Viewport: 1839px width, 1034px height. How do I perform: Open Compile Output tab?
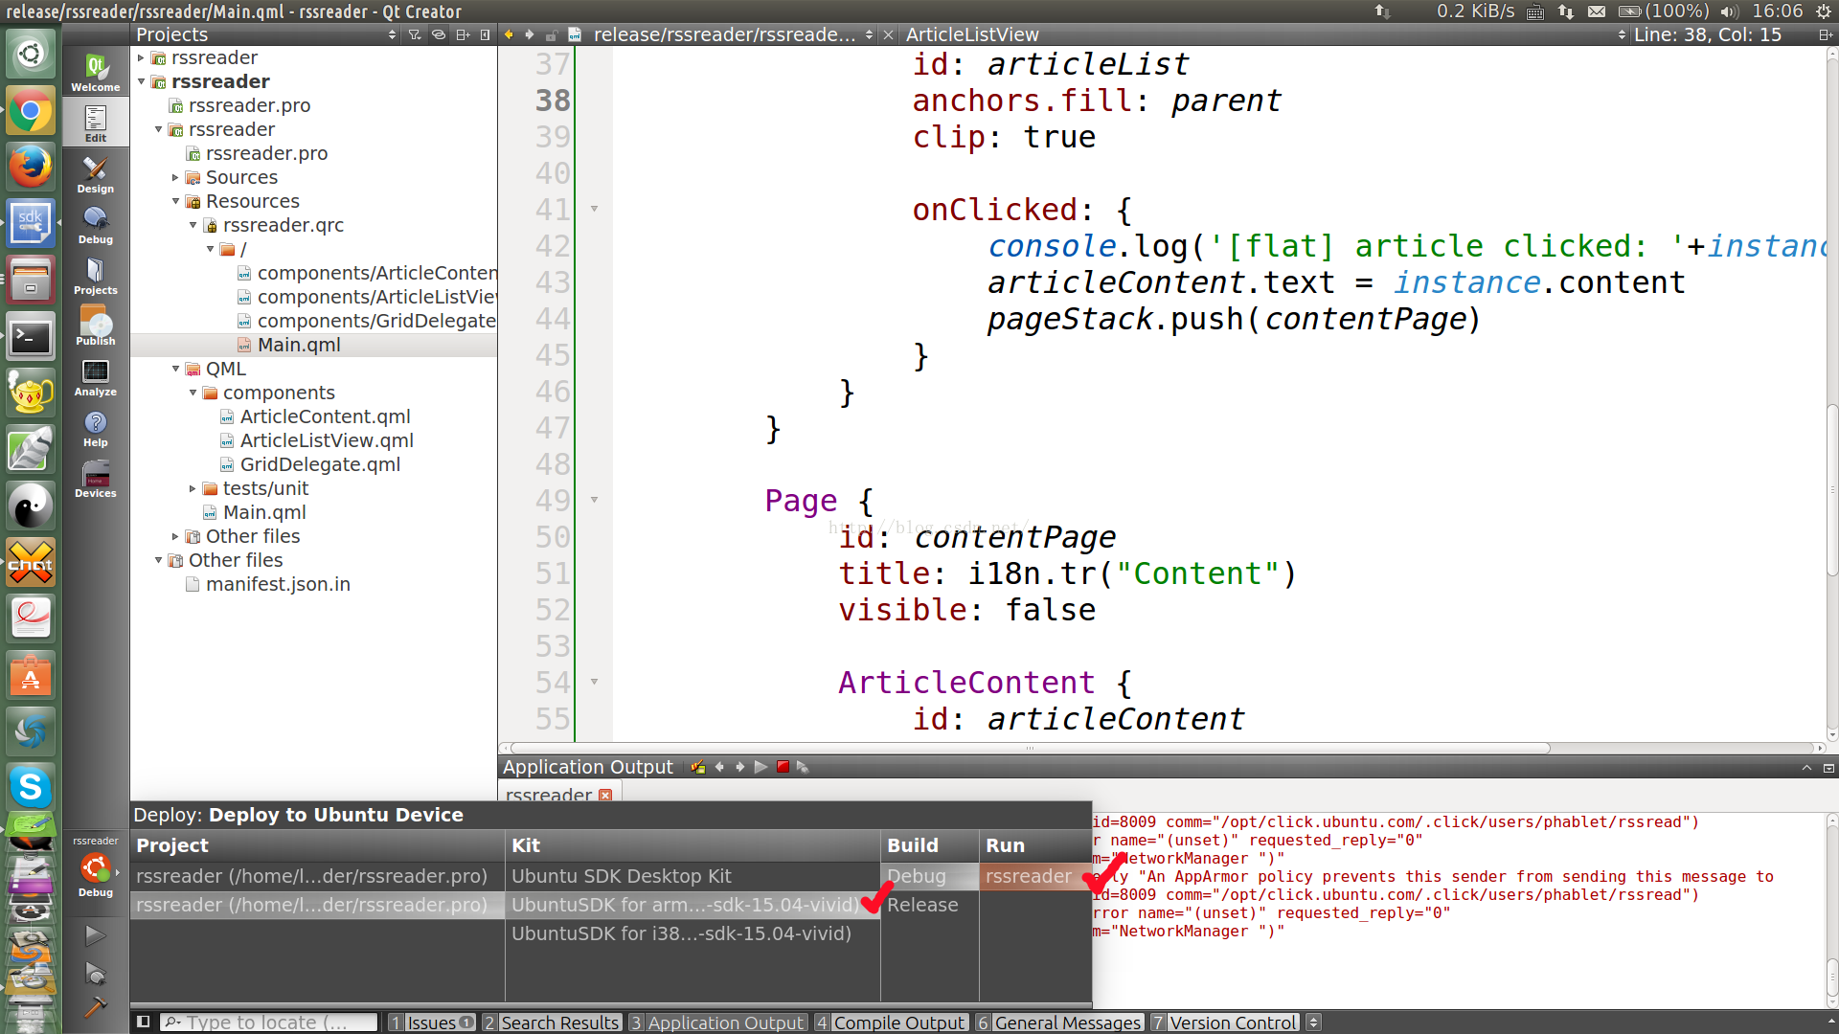891,1023
